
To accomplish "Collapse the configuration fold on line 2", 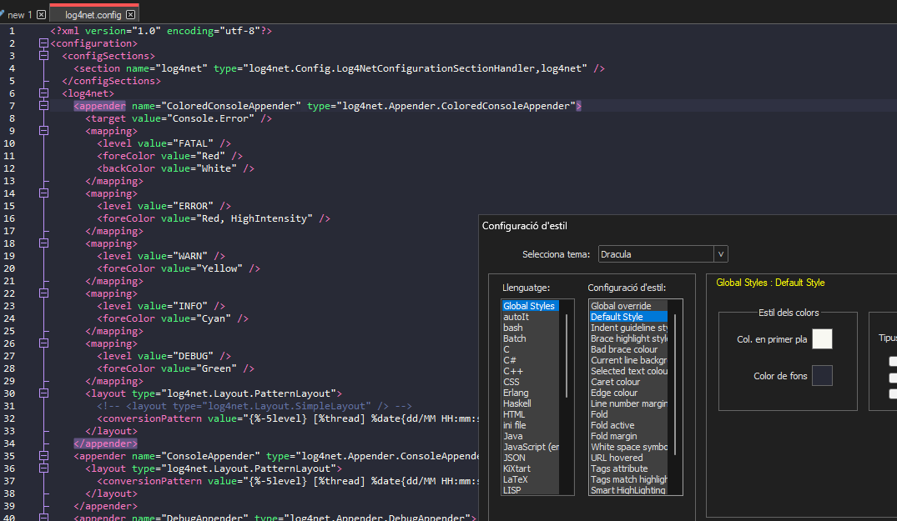I will tap(43, 43).
